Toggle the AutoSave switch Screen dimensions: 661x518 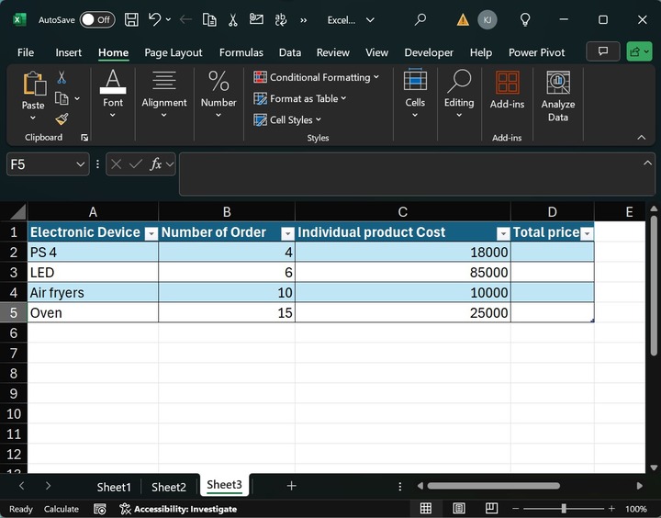coord(96,19)
